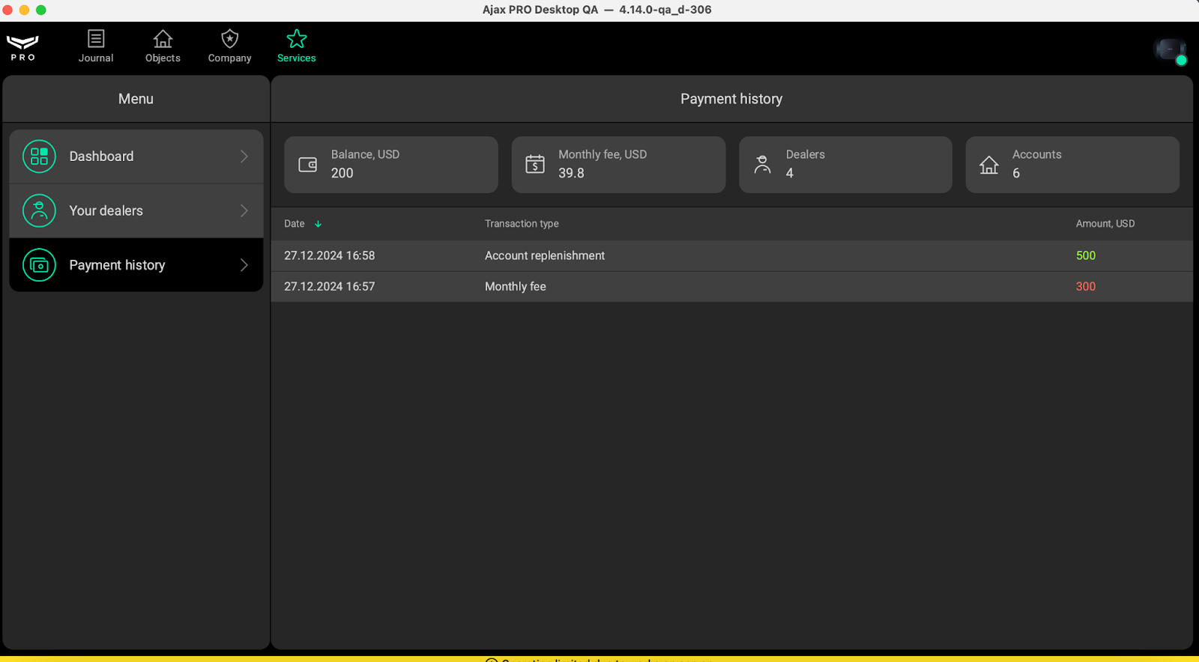Expand the Your dealers chevron

click(x=244, y=211)
